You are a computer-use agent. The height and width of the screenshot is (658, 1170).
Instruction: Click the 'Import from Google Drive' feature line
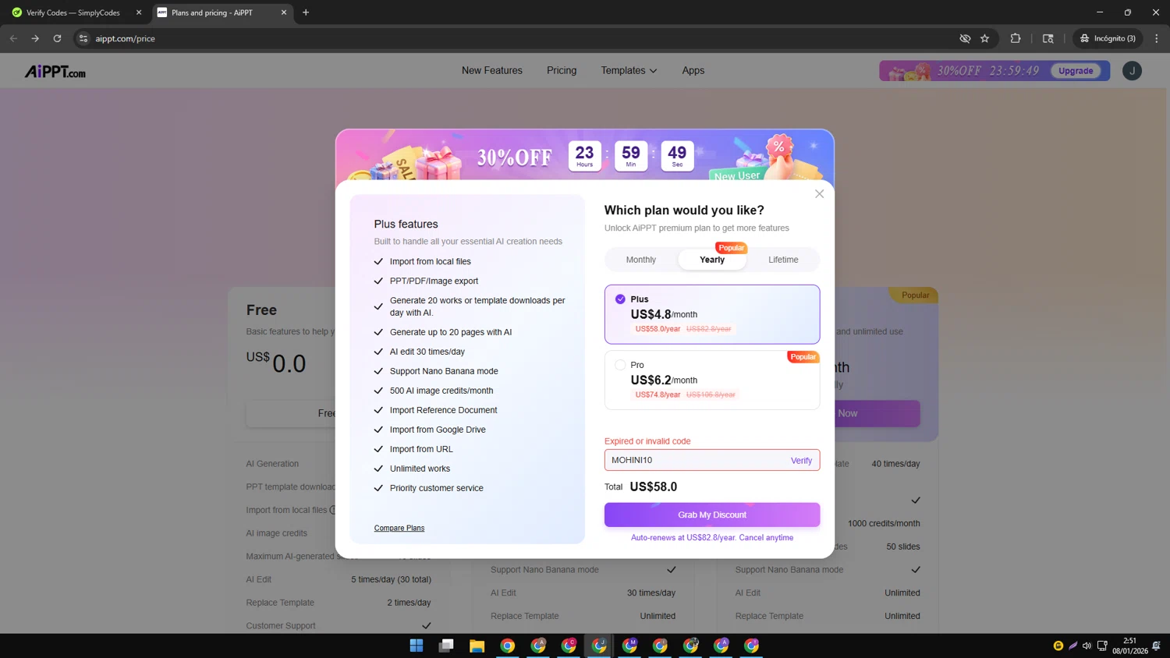point(438,430)
